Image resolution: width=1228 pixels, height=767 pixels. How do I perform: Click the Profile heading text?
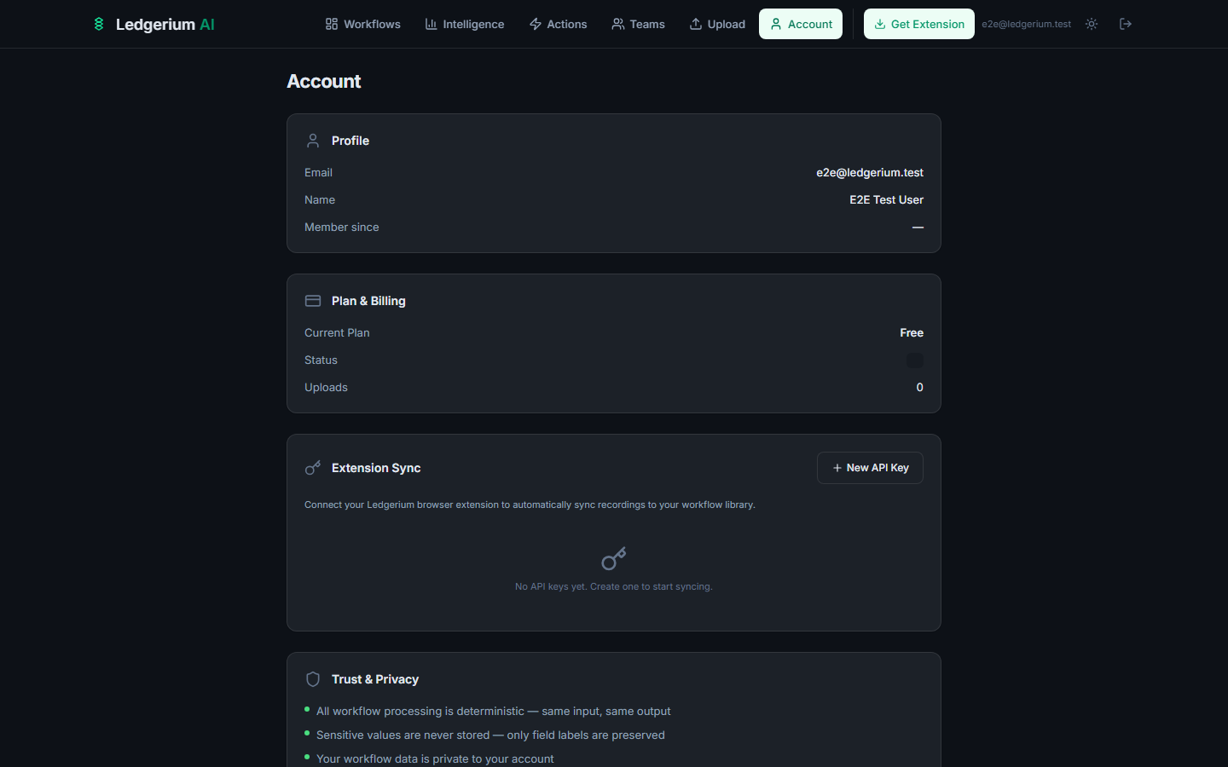pyautogui.click(x=350, y=141)
